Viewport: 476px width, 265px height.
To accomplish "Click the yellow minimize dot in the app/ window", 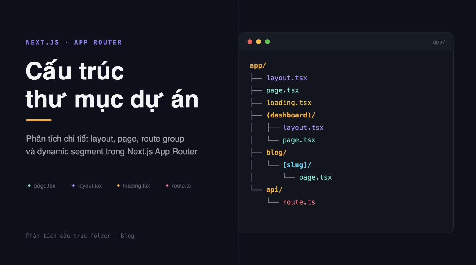I will [259, 42].
